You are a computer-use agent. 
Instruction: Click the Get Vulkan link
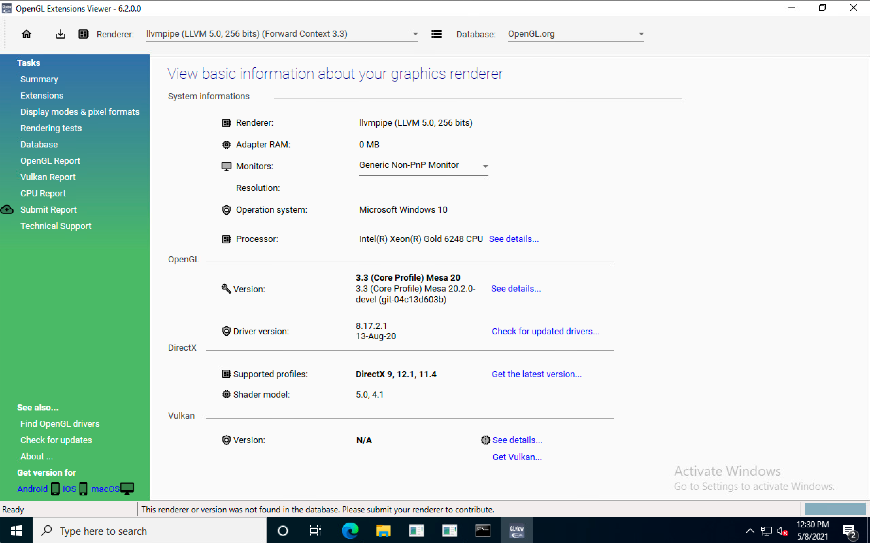pyautogui.click(x=517, y=457)
